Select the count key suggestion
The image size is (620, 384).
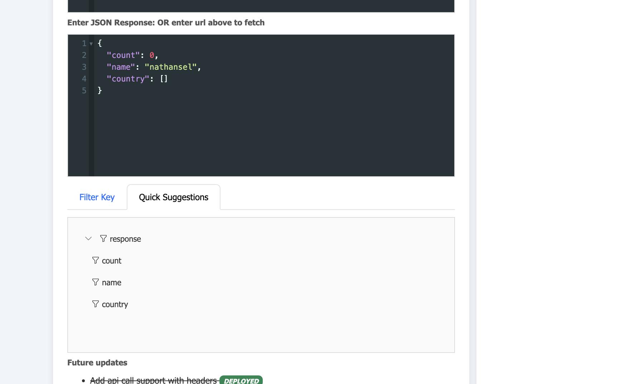pos(112,261)
